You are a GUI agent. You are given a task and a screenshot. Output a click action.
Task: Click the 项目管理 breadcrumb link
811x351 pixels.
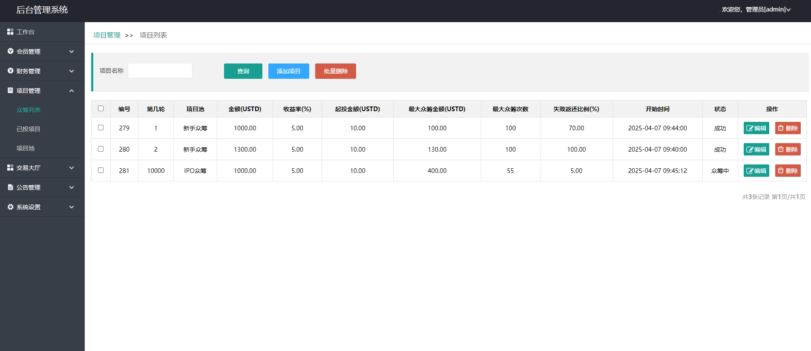coord(107,35)
